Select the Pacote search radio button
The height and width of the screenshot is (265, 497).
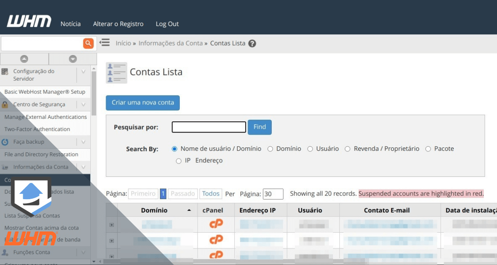tap(428, 149)
